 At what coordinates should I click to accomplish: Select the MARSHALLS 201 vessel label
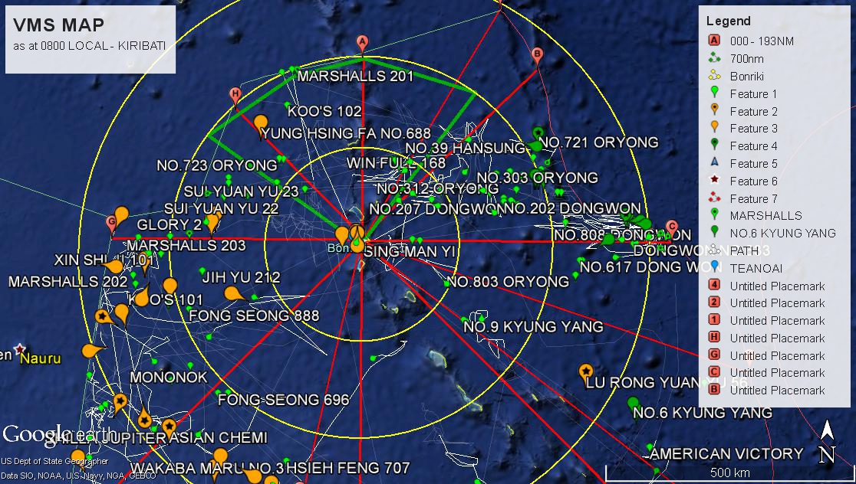click(355, 76)
